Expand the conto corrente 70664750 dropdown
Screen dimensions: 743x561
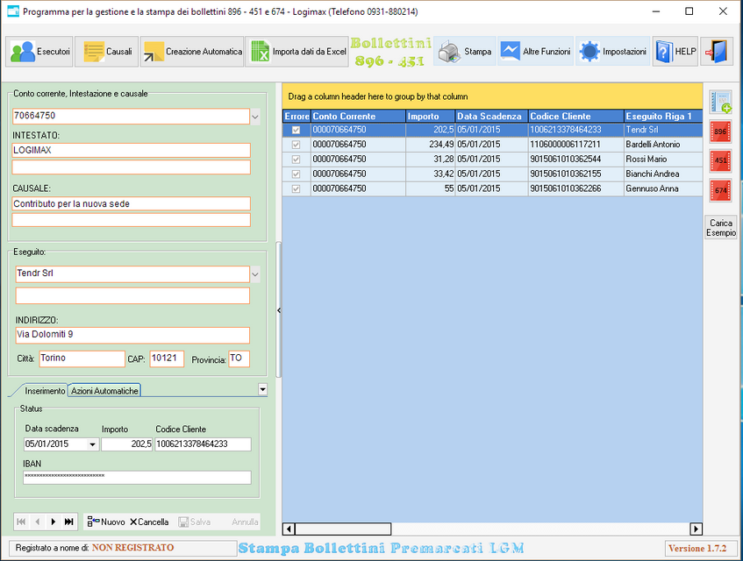(x=255, y=116)
